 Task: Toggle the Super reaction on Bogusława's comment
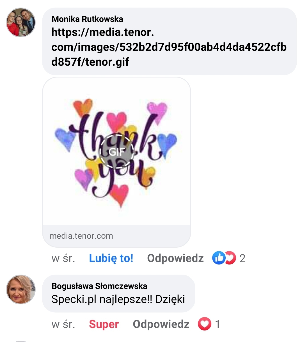pyautogui.click(x=104, y=324)
